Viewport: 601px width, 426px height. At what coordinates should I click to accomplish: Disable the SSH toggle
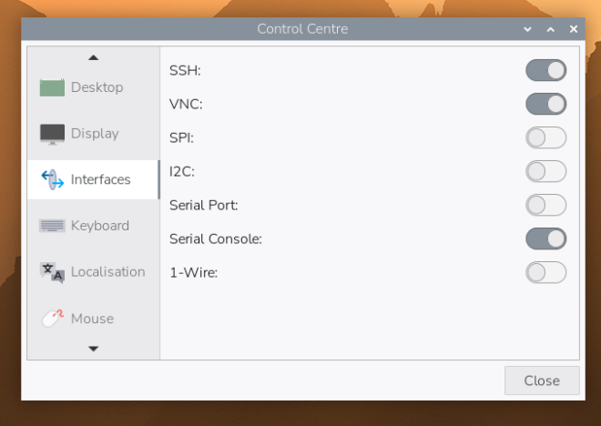tap(545, 70)
